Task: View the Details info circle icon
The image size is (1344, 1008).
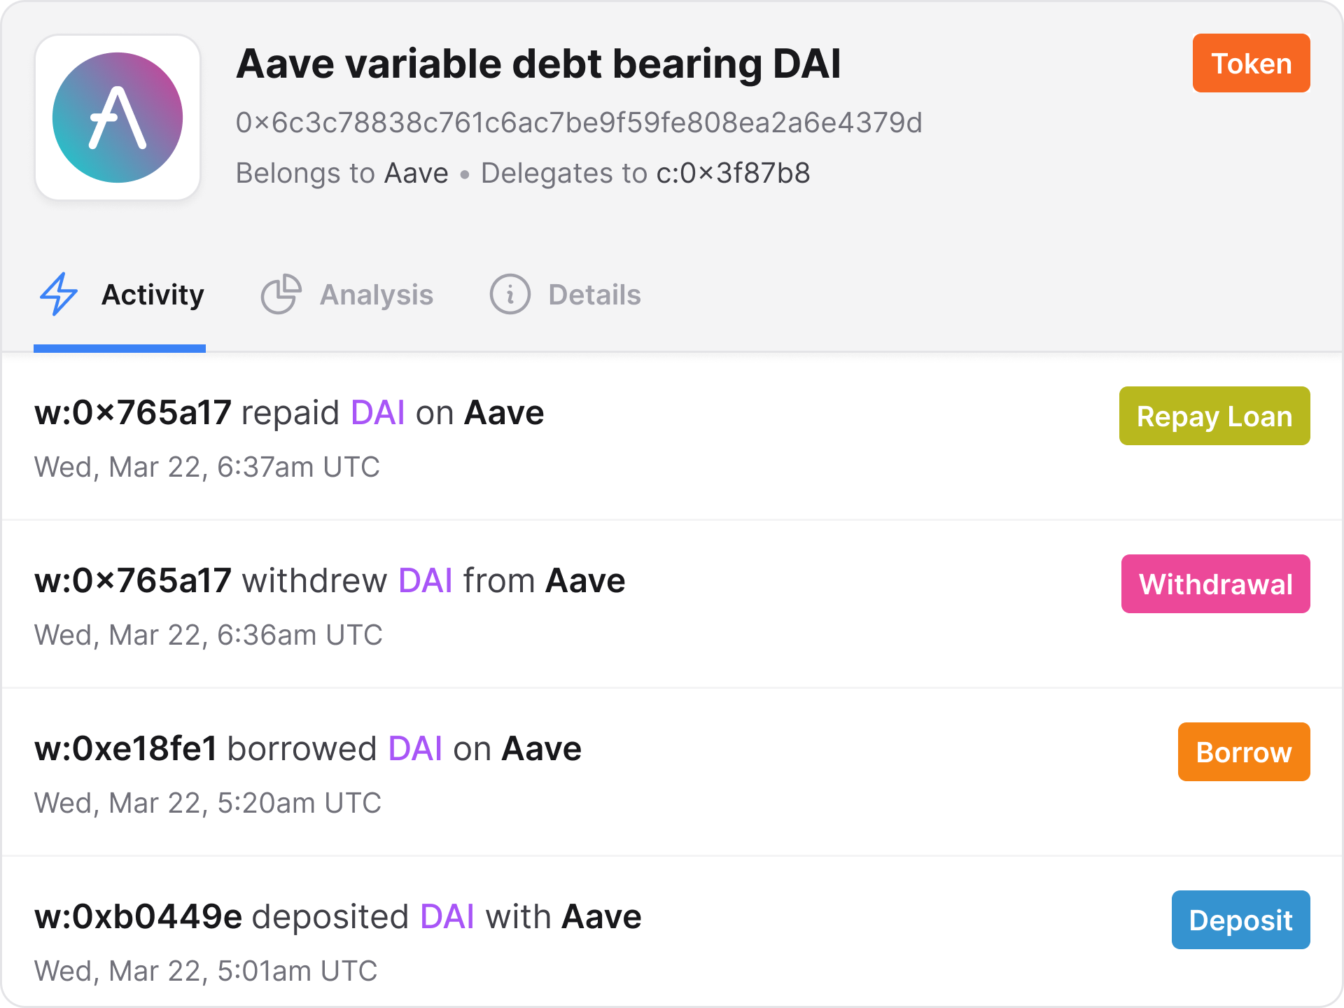Action: (x=508, y=295)
